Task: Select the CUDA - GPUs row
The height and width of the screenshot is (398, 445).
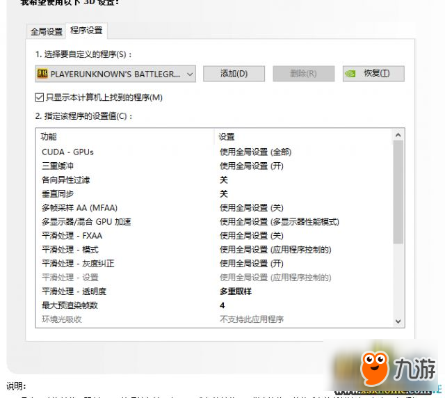Action: tap(214, 152)
